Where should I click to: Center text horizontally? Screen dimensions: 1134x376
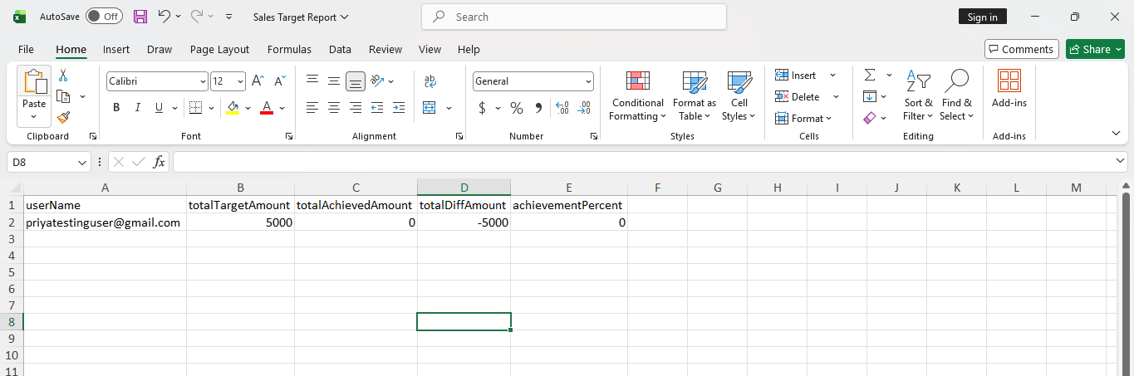coord(334,108)
